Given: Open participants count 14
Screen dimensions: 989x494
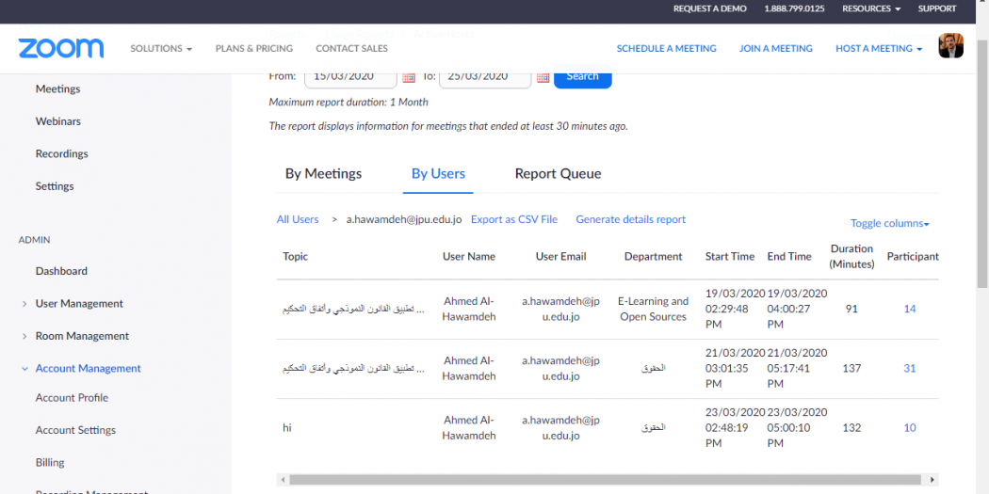Looking at the screenshot, I should (x=910, y=309).
